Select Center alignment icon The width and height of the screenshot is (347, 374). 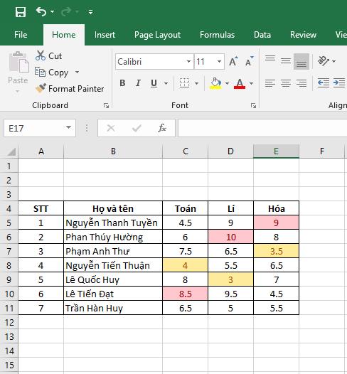click(x=286, y=83)
